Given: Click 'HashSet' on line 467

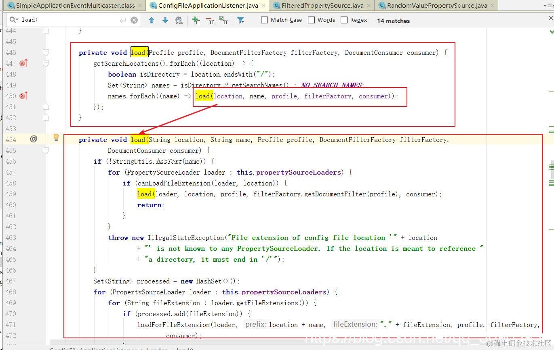Looking at the screenshot, I should point(209,281).
